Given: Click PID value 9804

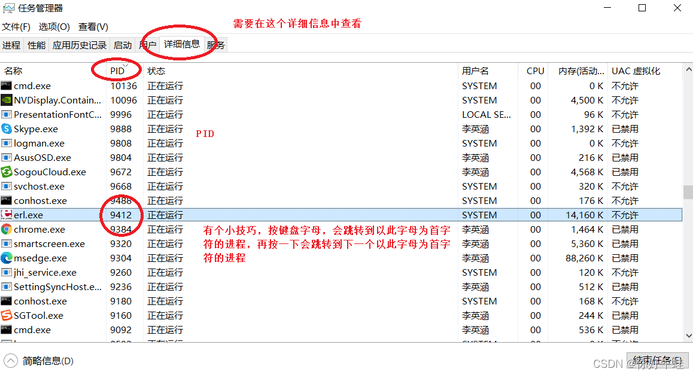Looking at the screenshot, I should click(x=121, y=158).
